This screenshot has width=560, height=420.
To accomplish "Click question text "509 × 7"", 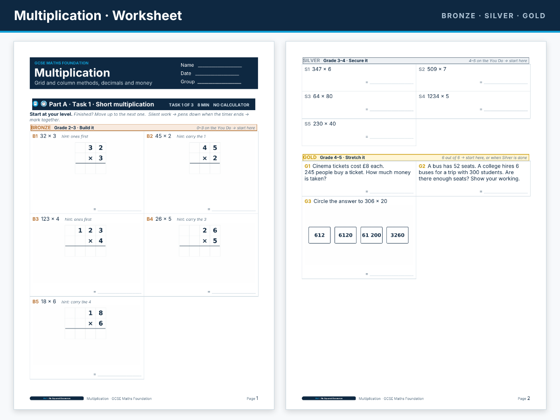I will [x=437, y=69].
